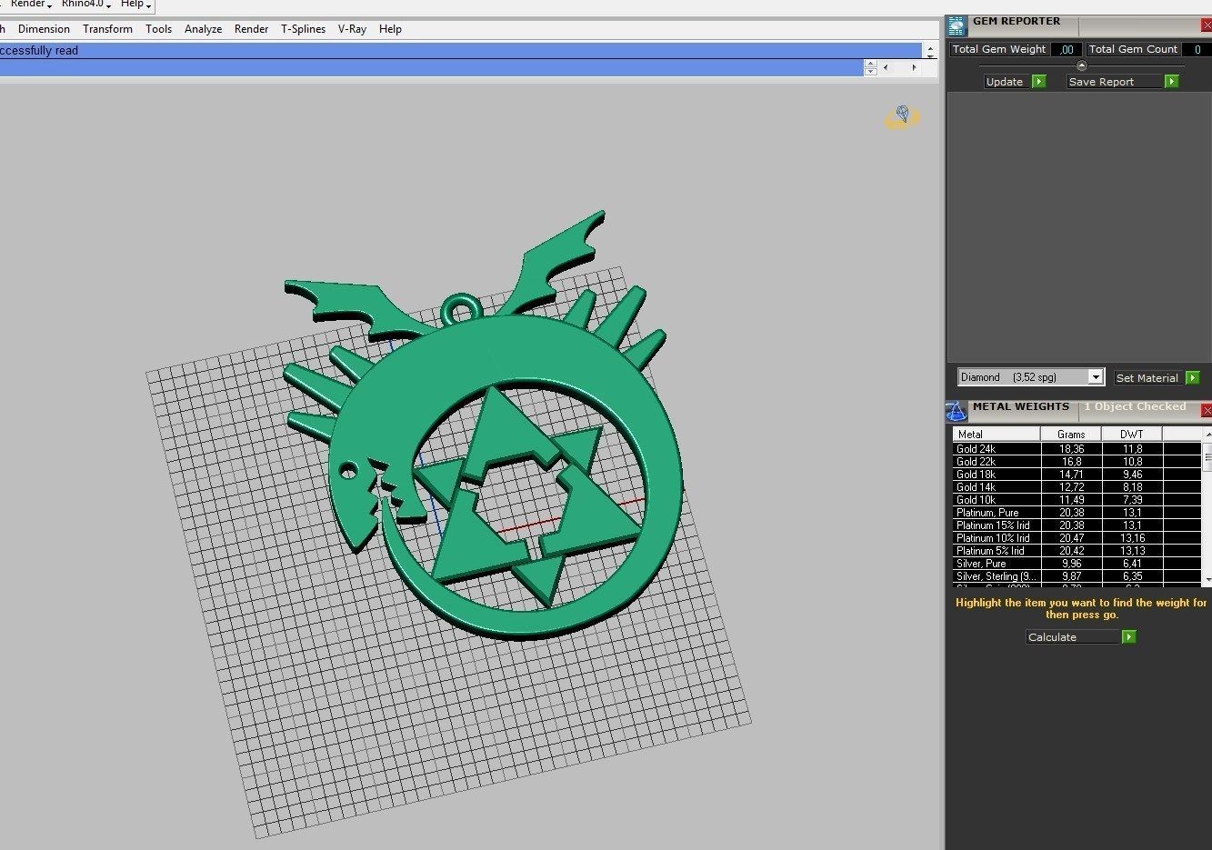Click the 18,36 grams value
The image size is (1212, 850).
pyautogui.click(x=1071, y=449)
